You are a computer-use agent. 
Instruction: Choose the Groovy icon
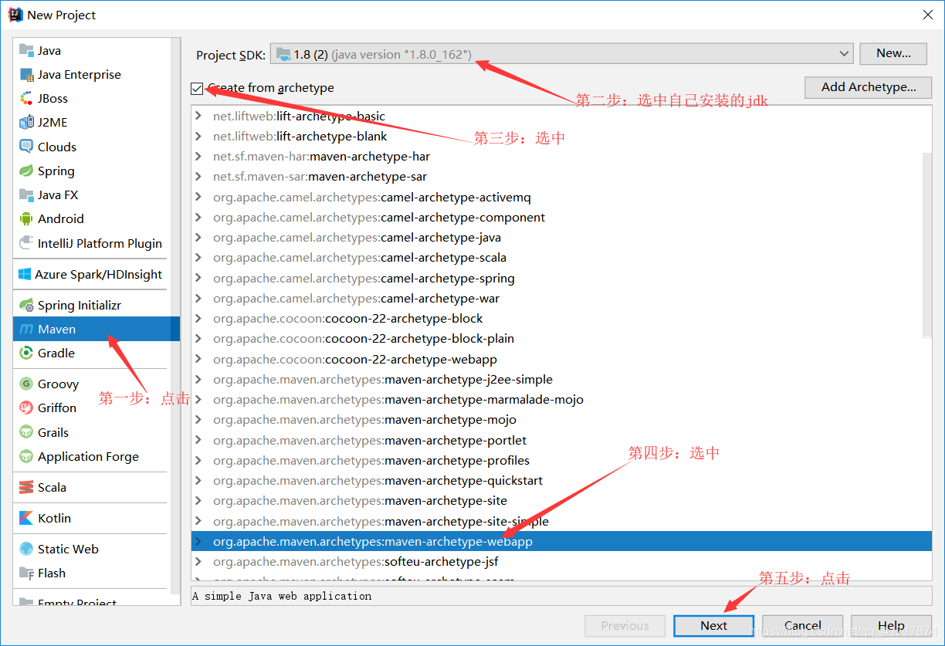pyautogui.click(x=26, y=384)
